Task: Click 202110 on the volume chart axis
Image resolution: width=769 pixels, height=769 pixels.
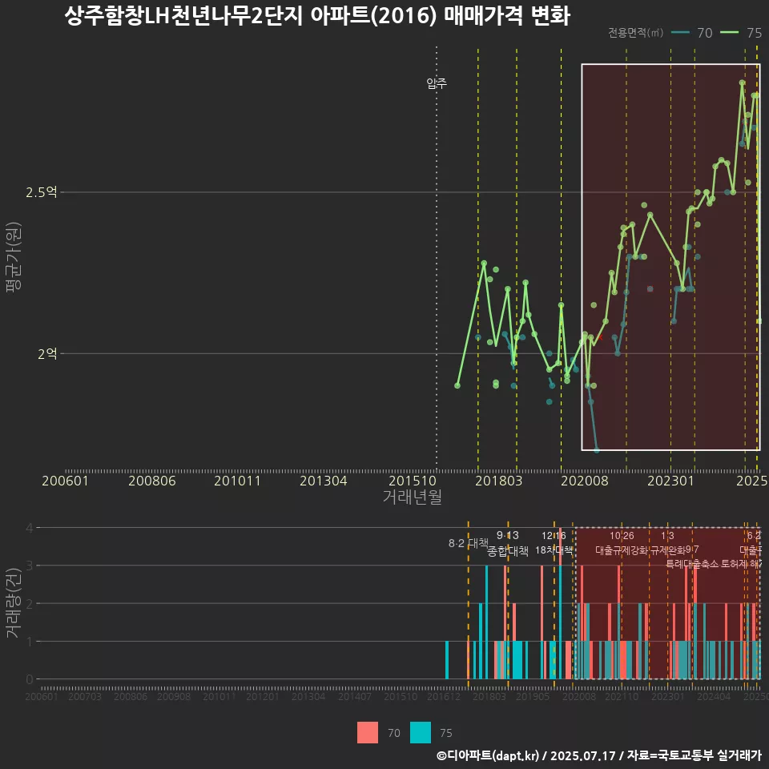Action: tap(622, 696)
